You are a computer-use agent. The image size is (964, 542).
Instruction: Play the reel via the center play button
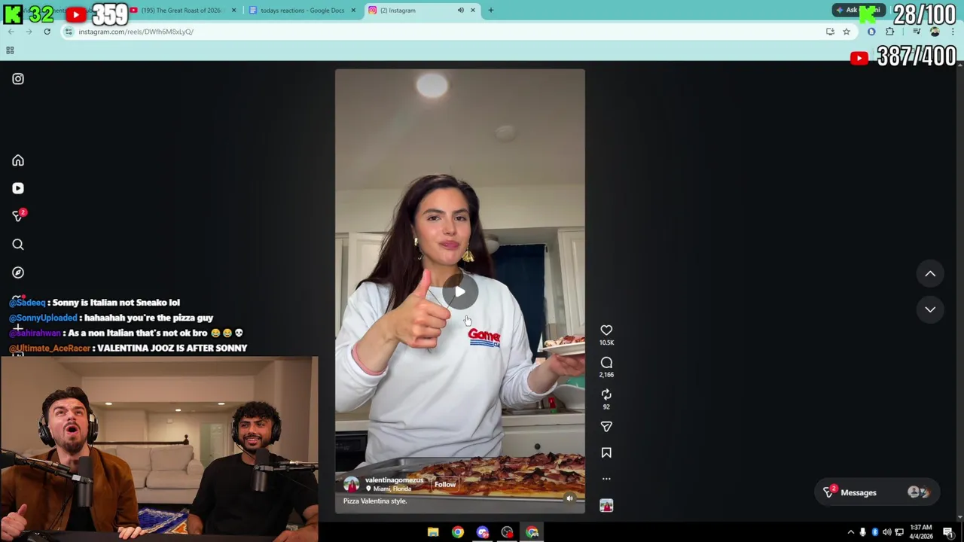pyautogui.click(x=459, y=292)
